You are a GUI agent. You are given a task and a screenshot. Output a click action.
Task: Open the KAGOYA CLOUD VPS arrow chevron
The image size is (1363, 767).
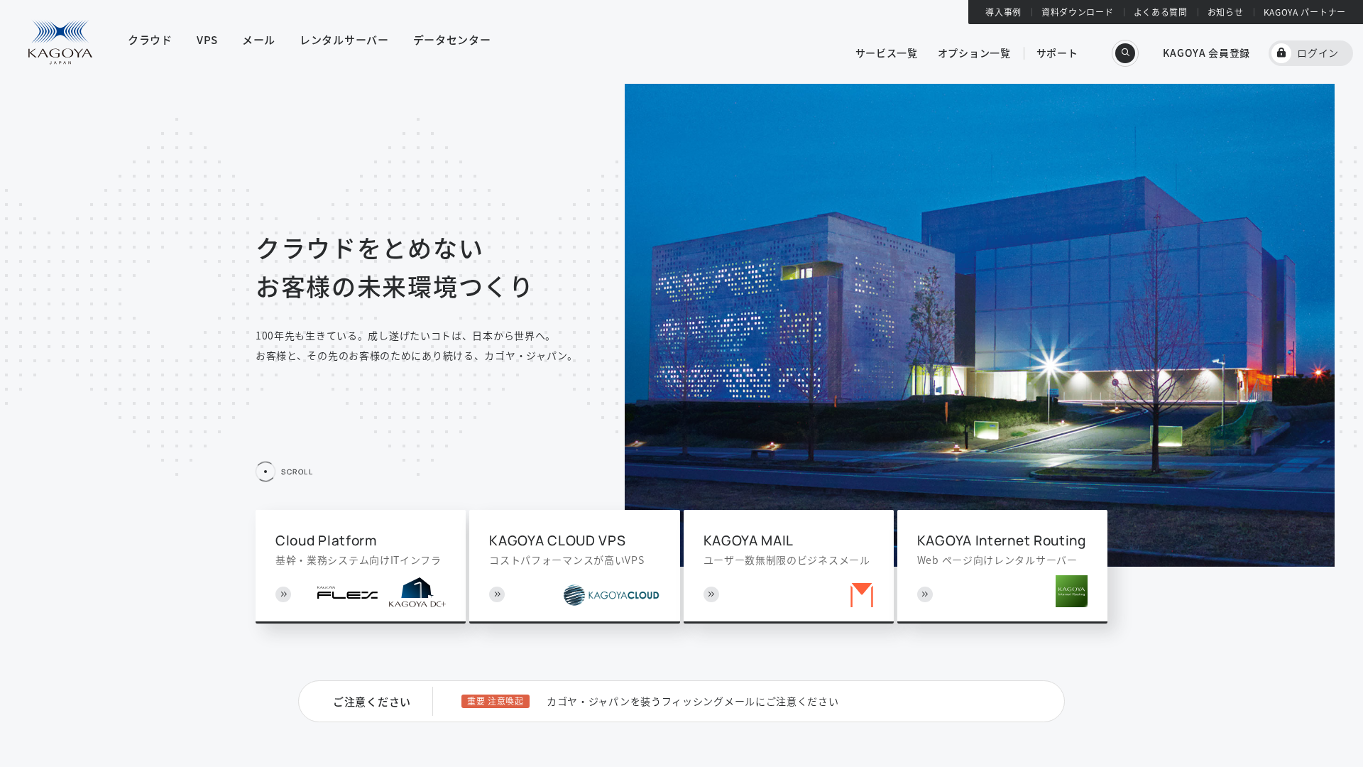tap(497, 594)
